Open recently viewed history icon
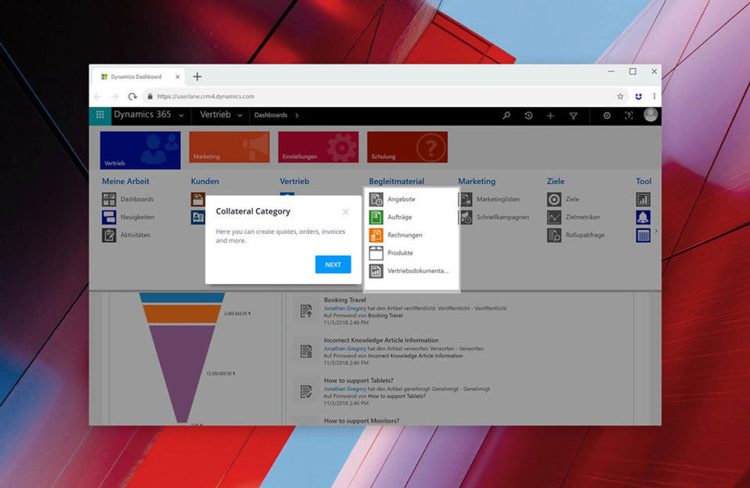The height and width of the screenshot is (488, 750). 528,116
